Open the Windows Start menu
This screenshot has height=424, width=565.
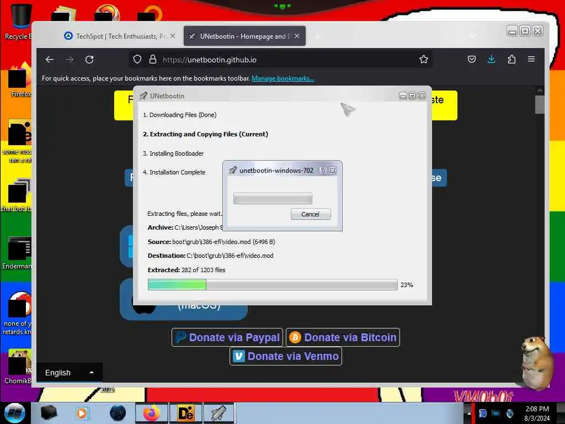point(14,413)
